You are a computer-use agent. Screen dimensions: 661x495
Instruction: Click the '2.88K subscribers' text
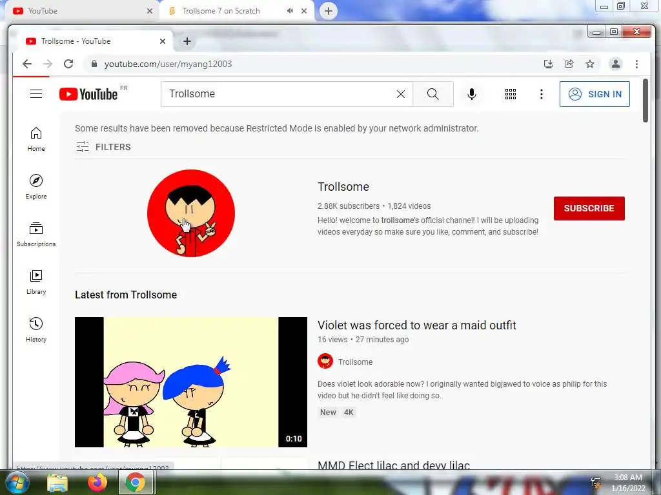349,206
